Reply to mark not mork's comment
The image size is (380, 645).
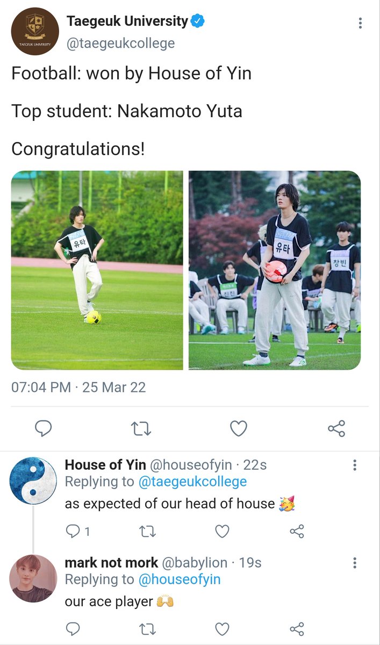pyautogui.click(x=73, y=629)
